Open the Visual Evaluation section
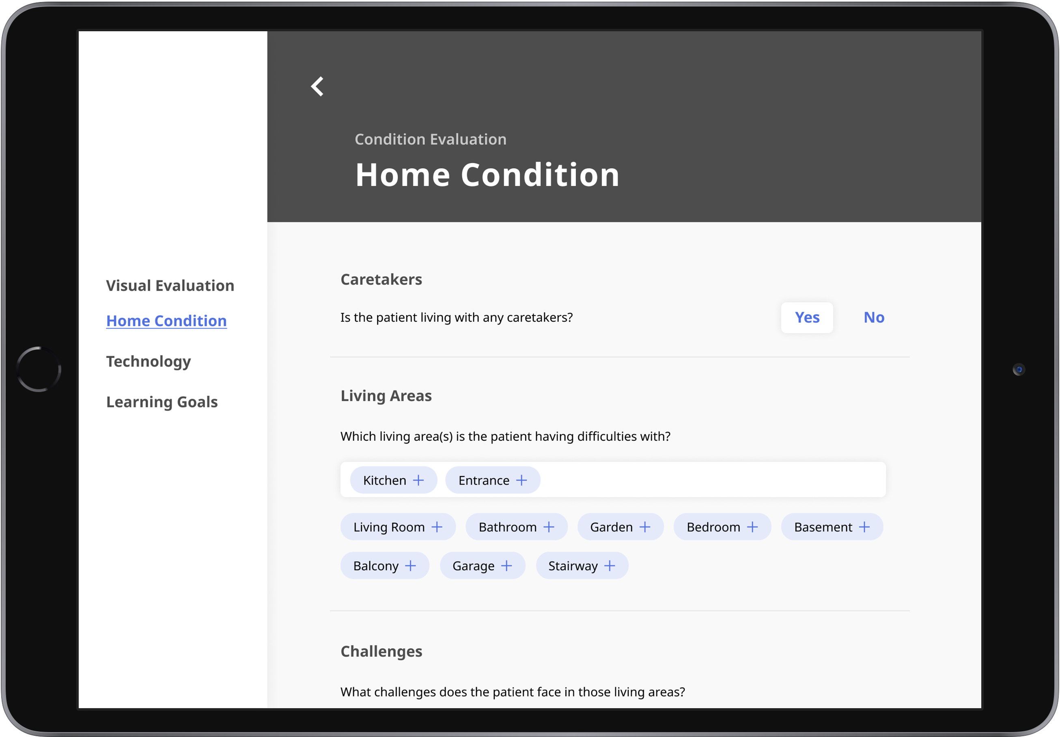The width and height of the screenshot is (1060, 737). [170, 286]
